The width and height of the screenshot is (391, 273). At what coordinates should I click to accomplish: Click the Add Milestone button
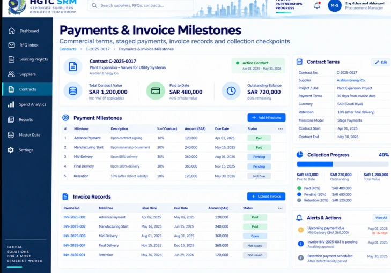267,117
